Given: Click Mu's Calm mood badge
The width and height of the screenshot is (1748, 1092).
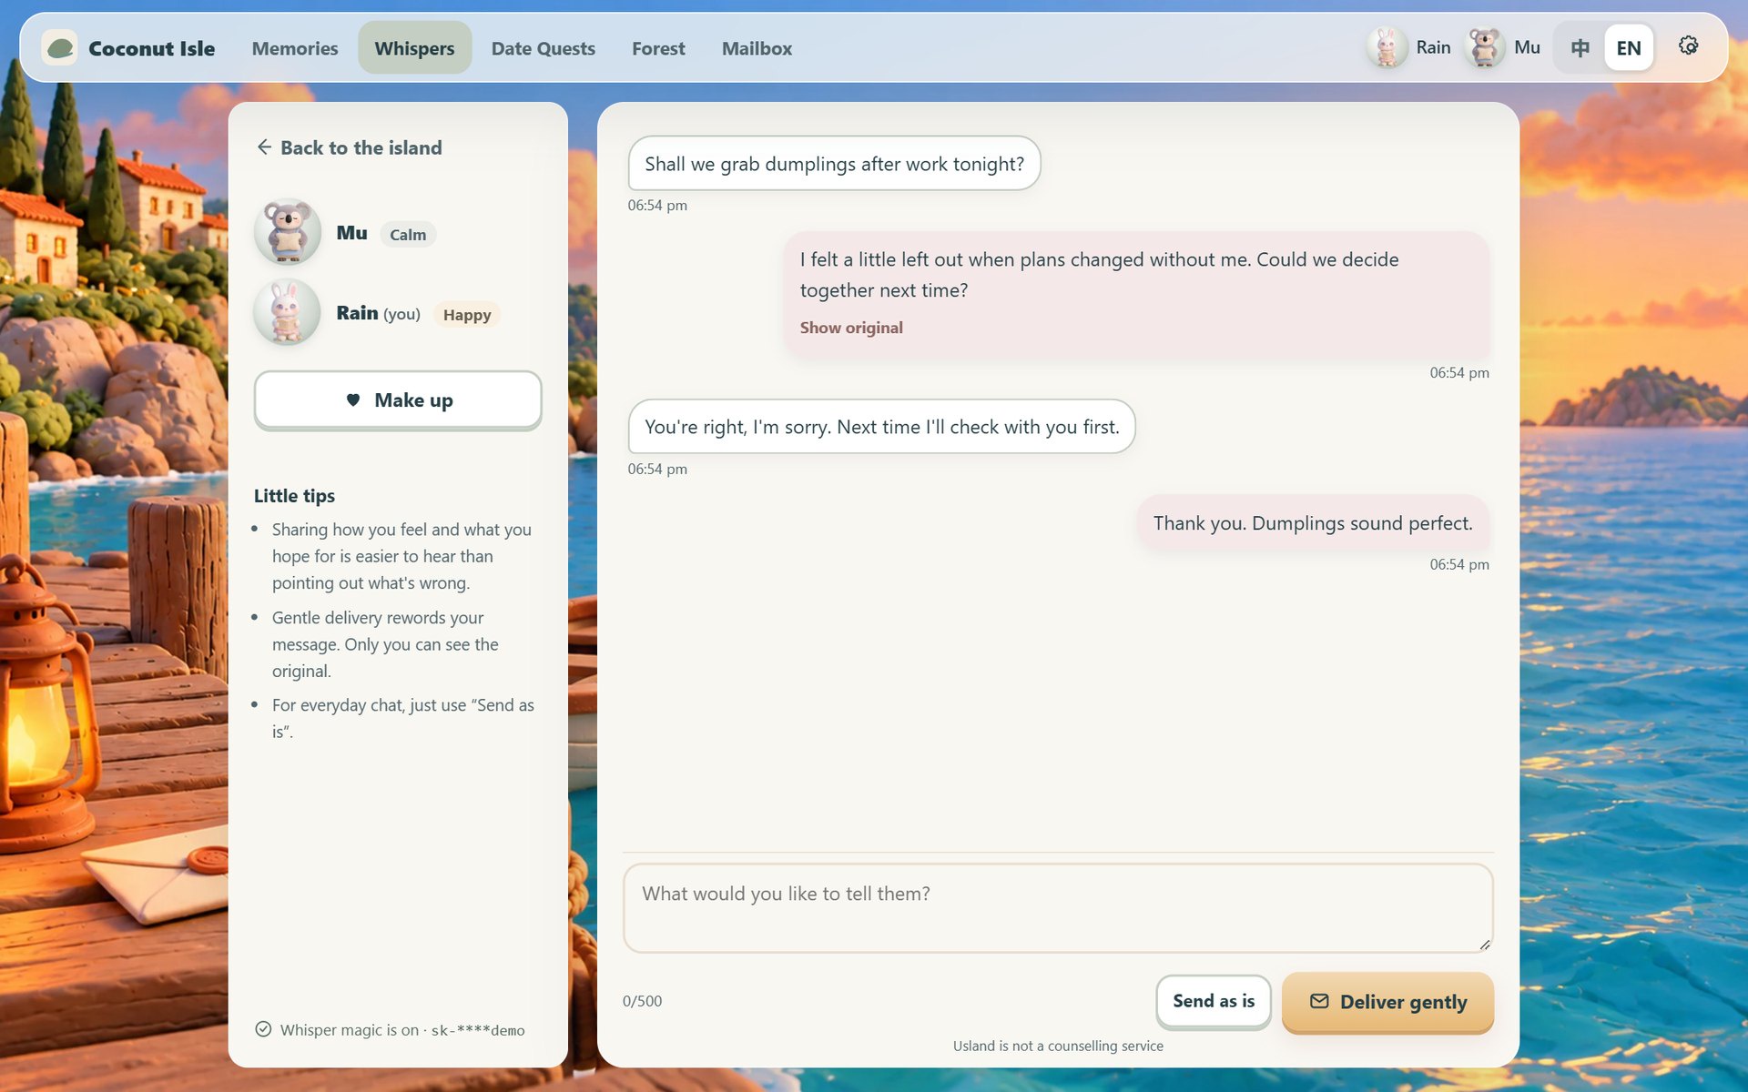Looking at the screenshot, I should pyautogui.click(x=408, y=234).
